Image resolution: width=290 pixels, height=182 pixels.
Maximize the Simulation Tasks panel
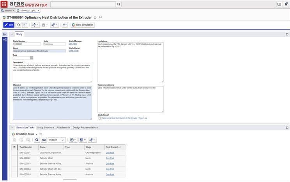click(287, 127)
